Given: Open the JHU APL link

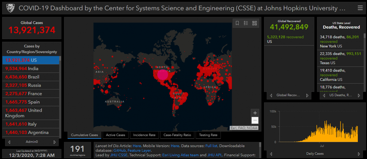Looking at the screenshot, I should (215, 155).
